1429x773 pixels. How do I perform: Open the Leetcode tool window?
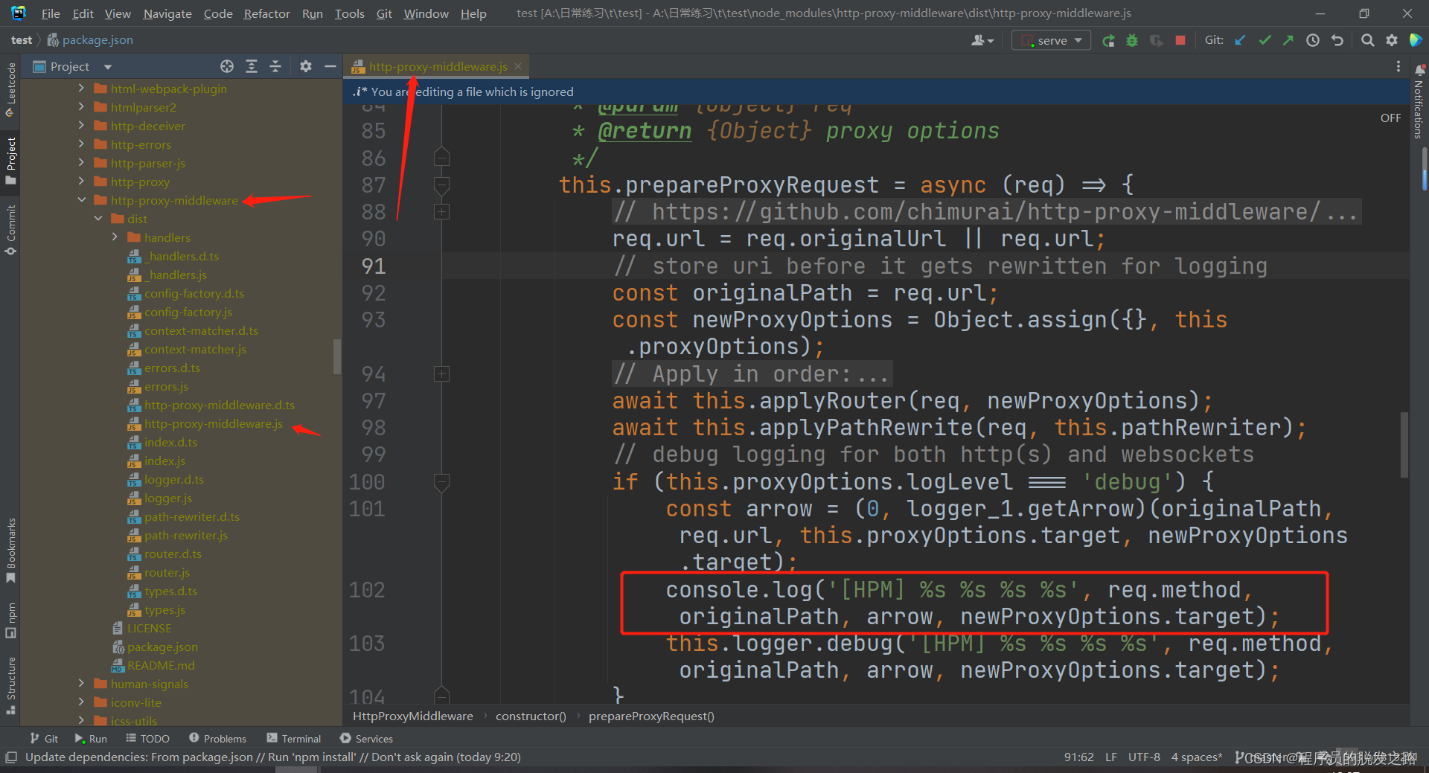pyautogui.click(x=10, y=89)
